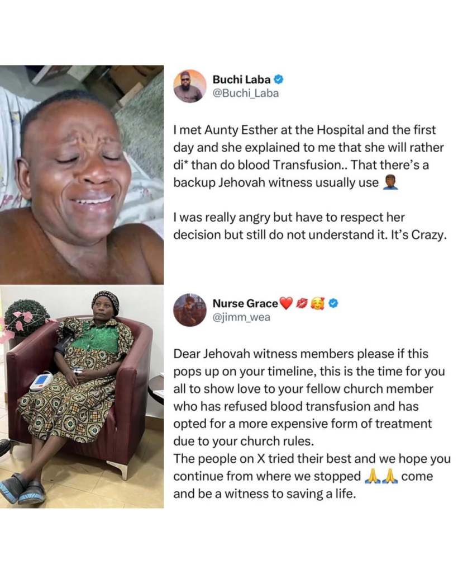This screenshot has width=458, height=573.
Task: Click the Buchi Laba display name
Action: click(241, 79)
